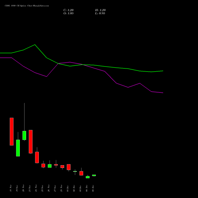Click the 02 Dec date label
Screen dimensions: 198x198
pyautogui.click(x=74, y=188)
